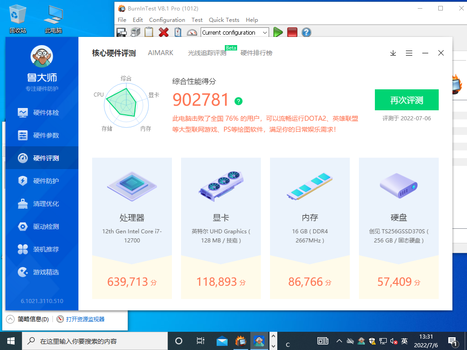Switch to the AIMARK tab

coord(161,53)
